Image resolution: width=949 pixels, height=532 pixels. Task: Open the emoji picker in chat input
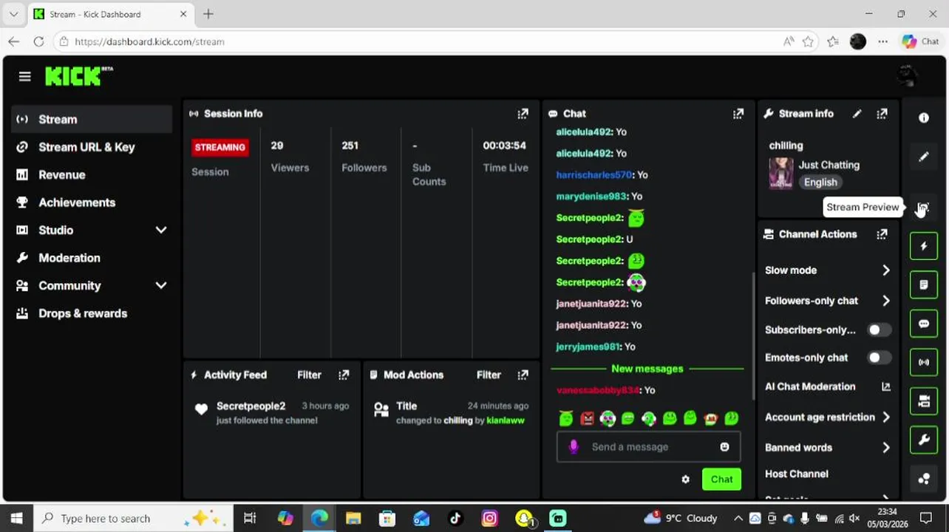(724, 447)
